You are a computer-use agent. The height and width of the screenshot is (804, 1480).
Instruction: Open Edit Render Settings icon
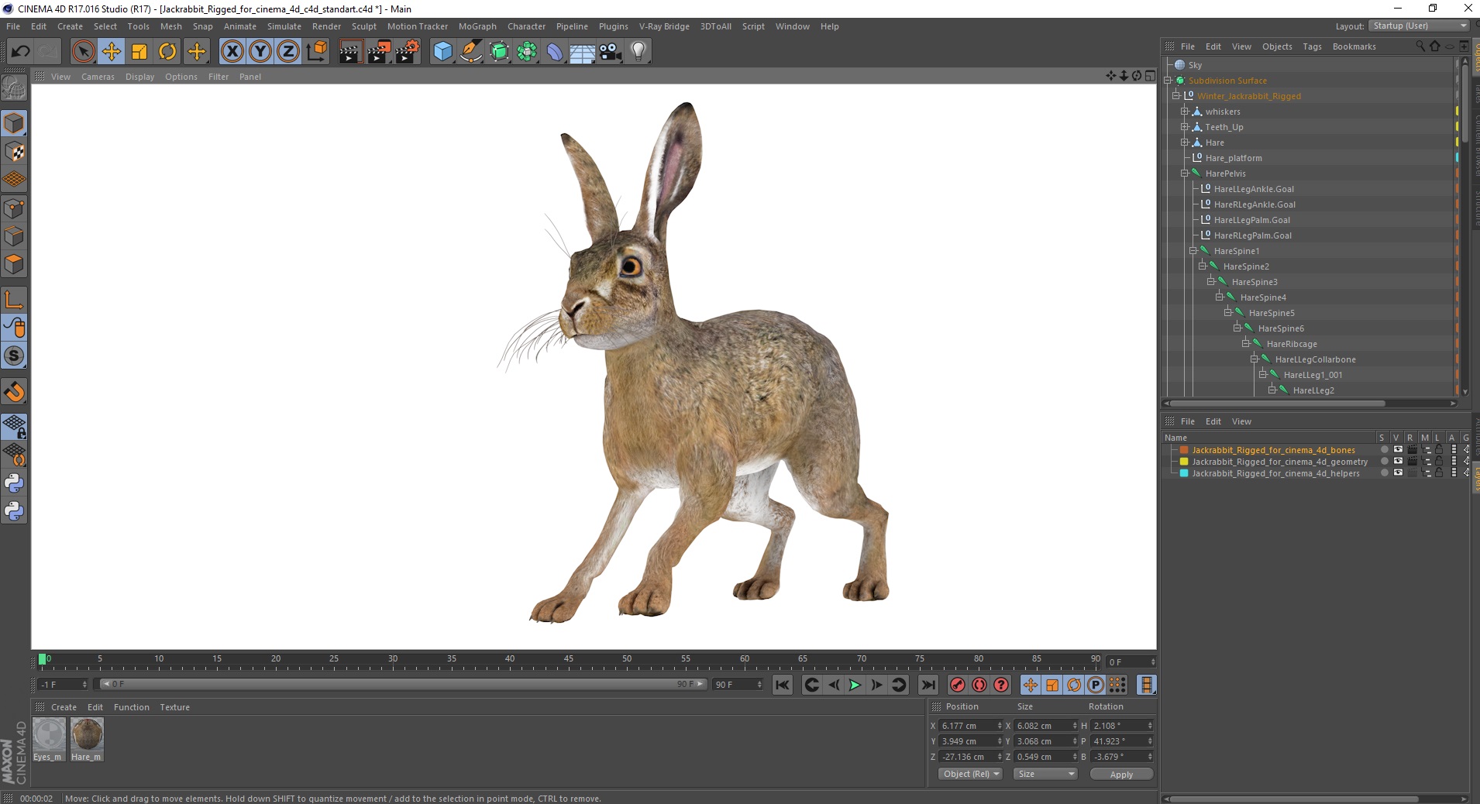click(x=408, y=52)
